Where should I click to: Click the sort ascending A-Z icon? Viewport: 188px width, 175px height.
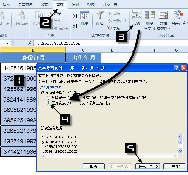[75, 16]
